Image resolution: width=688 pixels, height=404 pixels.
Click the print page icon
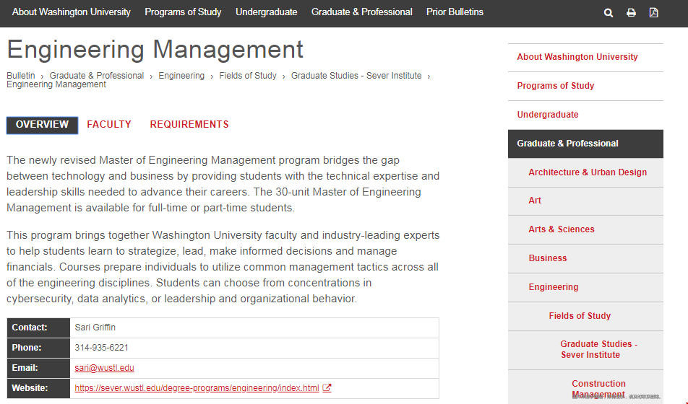point(631,13)
